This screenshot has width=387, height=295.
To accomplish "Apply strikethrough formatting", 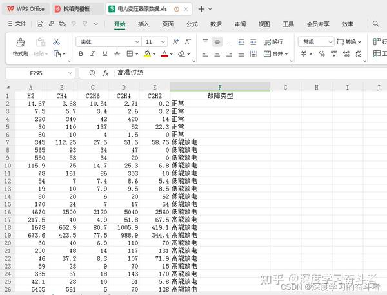I will (x=117, y=53).
